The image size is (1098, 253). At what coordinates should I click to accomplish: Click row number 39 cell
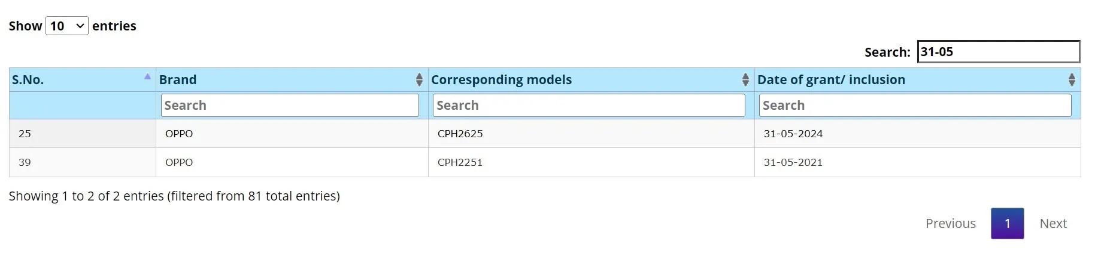(x=83, y=162)
